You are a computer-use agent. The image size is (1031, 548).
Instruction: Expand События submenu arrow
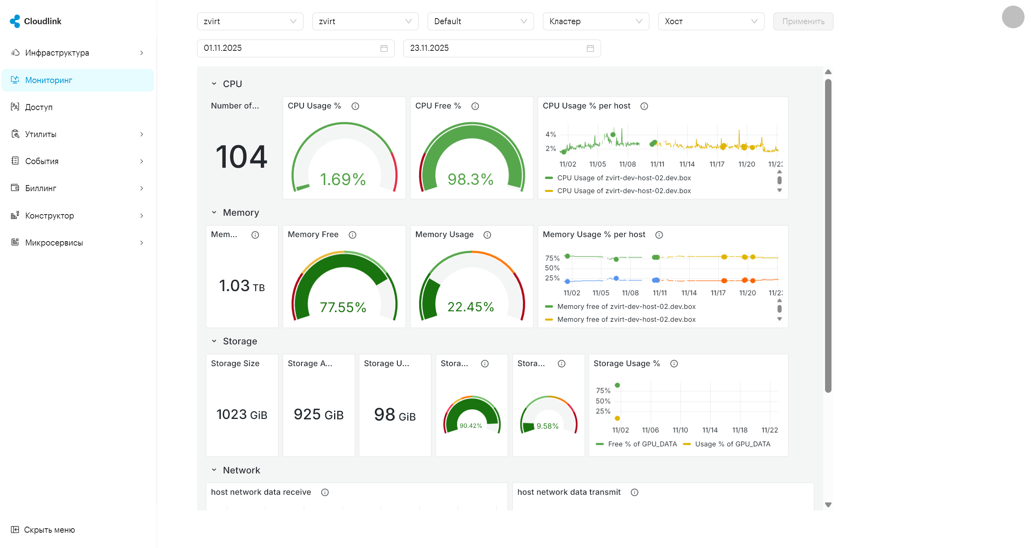click(141, 161)
